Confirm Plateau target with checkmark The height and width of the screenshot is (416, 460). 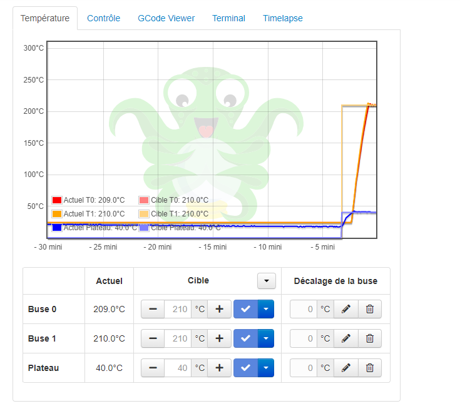coord(246,368)
